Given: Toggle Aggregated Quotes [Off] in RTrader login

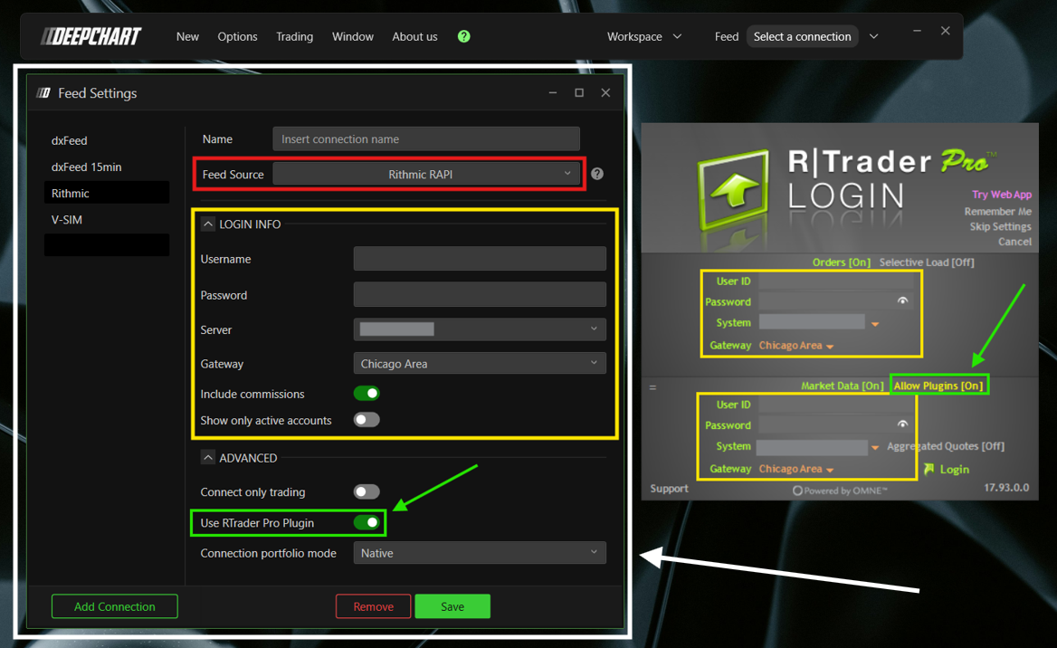Looking at the screenshot, I should coord(946,446).
